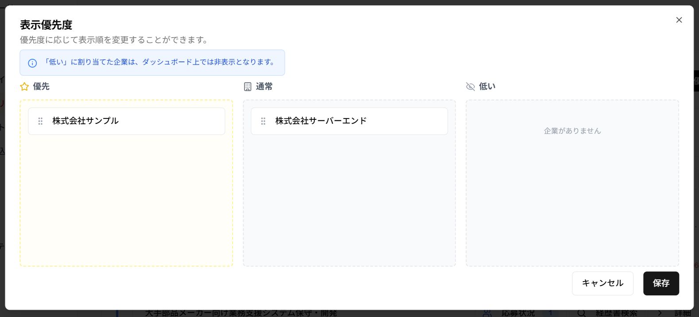Viewport: 699px width, 317px height.
Task: Select the 株式会社サーバーエンド company card
Action: pyautogui.click(x=349, y=121)
